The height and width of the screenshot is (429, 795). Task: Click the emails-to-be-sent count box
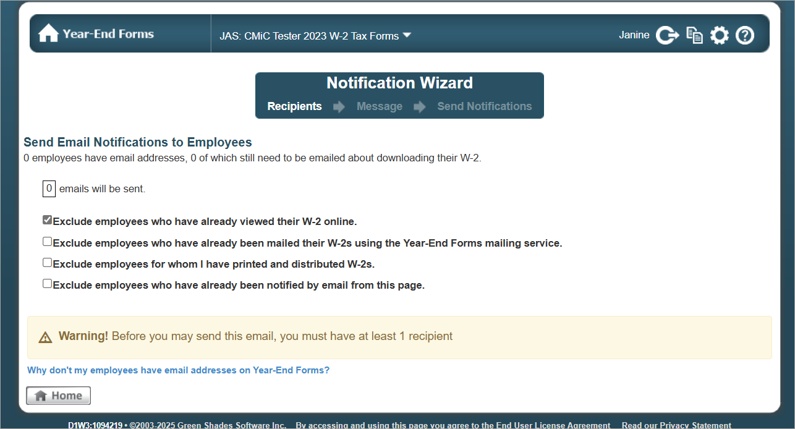[49, 189]
